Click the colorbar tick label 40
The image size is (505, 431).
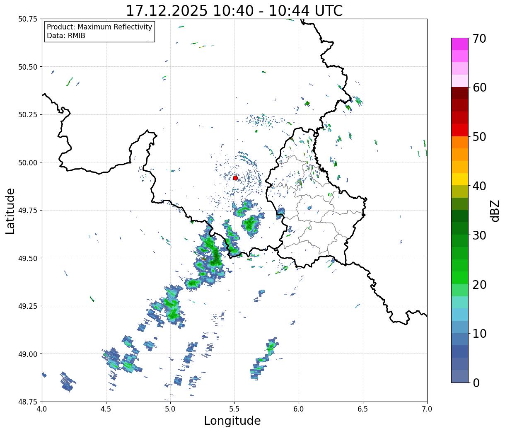(479, 186)
